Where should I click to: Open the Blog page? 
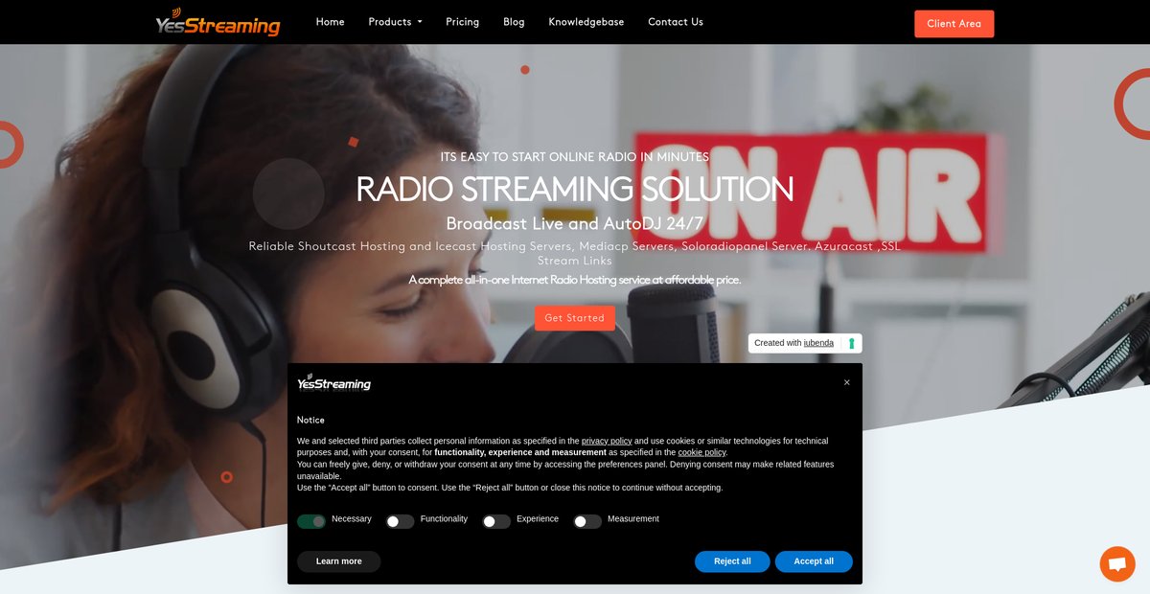514,22
